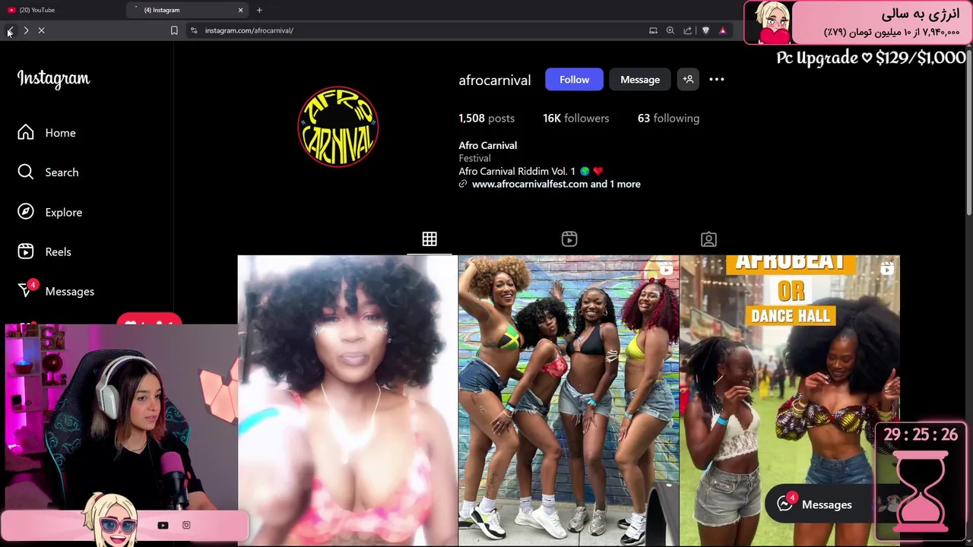Click the share page icon in address bar
Screen dimensions: 973x547
click(x=688, y=30)
